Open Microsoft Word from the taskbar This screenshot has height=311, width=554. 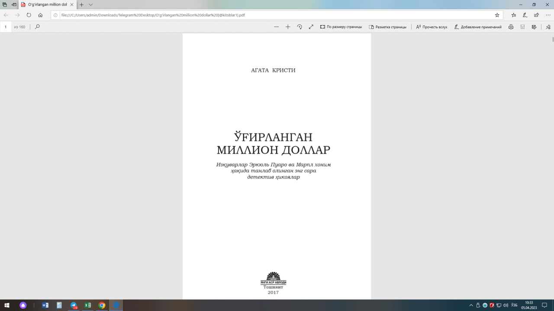[45, 305]
